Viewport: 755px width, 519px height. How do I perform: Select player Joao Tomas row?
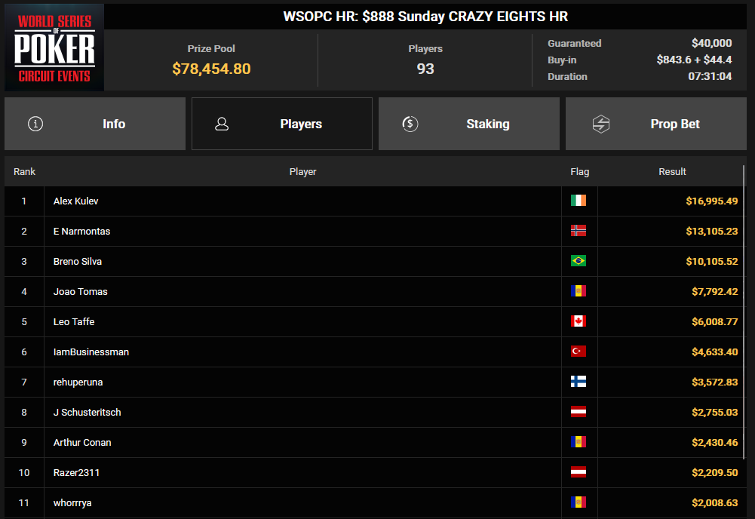pos(374,291)
